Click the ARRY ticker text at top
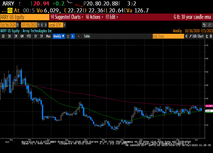Screen dimensions: 213x153 [8, 4]
